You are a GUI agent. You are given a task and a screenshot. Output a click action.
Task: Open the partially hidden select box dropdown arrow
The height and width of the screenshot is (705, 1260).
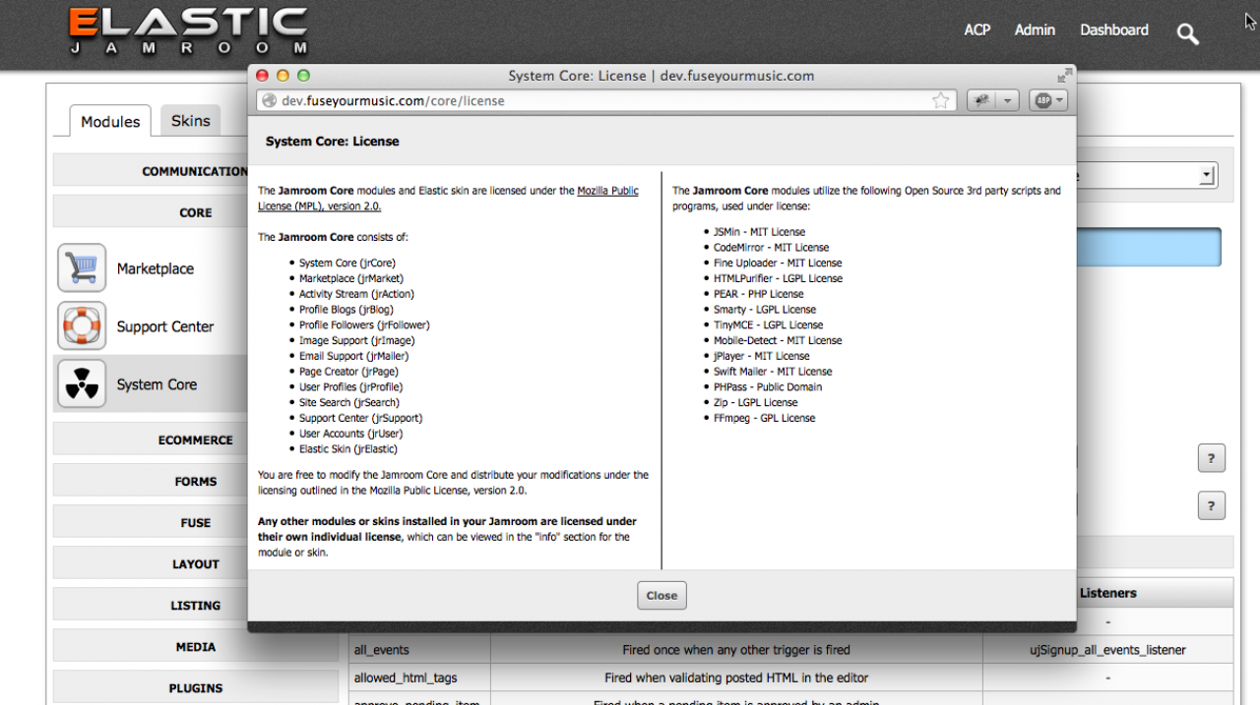coord(1206,176)
